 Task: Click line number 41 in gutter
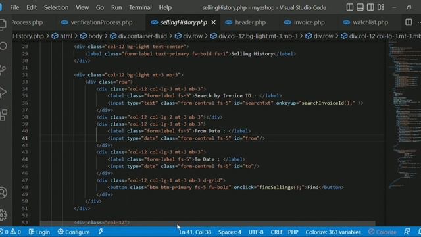pos(25,138)
